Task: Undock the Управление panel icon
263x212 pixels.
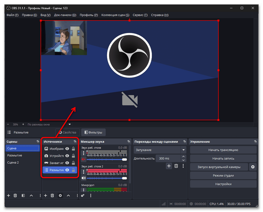Action: tap(255, 142)
